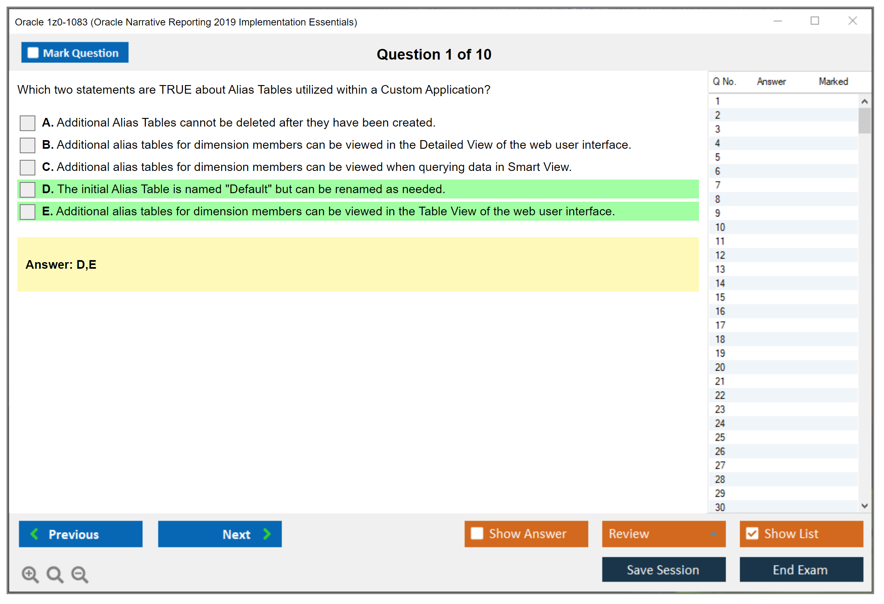The image size is (884, 604).
Task: Toggle the Mark Question checkbox
Action: click(33, 53)
